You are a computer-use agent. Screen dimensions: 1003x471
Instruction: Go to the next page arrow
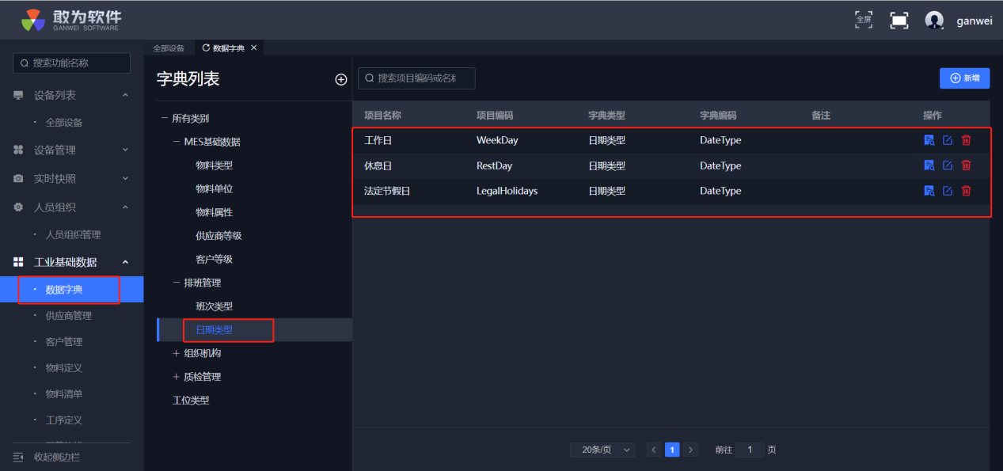tap(690, 450)
